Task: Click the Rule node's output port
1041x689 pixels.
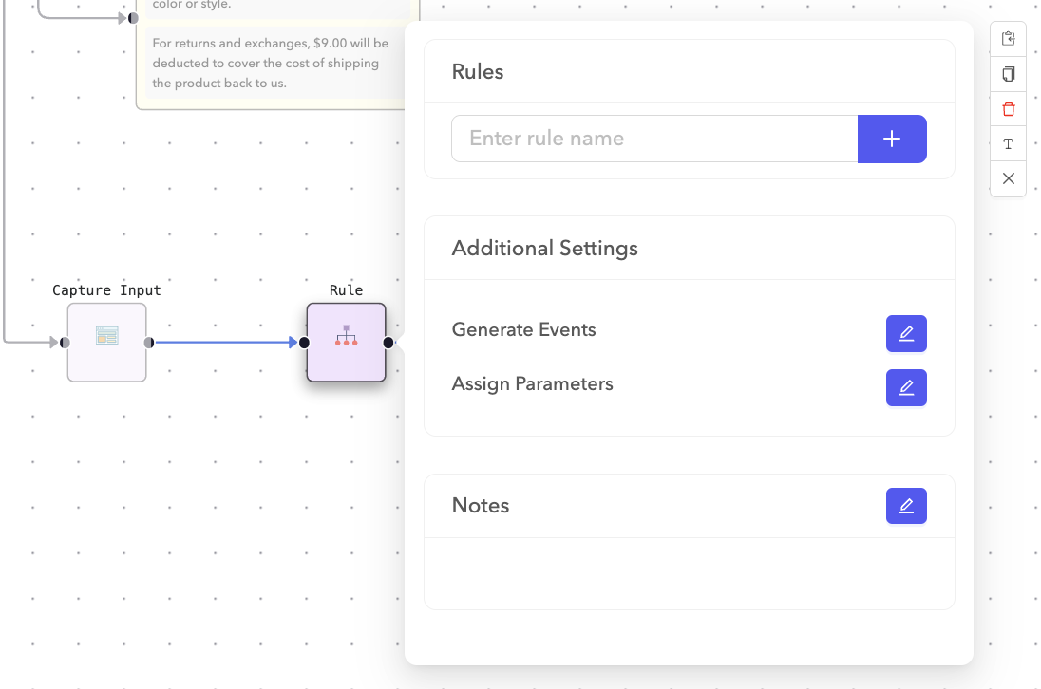Action: pos(388,343)
